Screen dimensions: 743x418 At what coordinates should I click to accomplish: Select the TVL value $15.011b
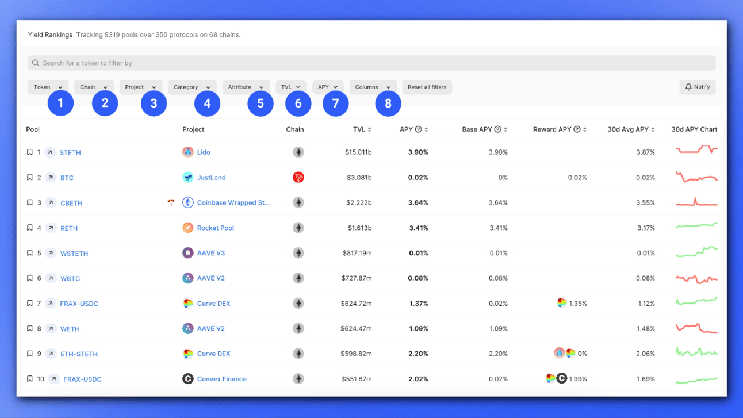[x=358, y=152]
